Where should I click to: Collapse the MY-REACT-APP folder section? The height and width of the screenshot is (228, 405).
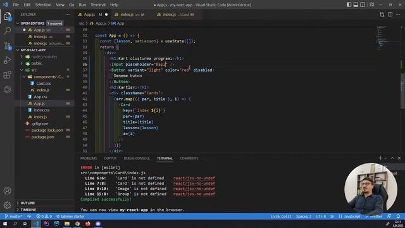click(33, 50)
